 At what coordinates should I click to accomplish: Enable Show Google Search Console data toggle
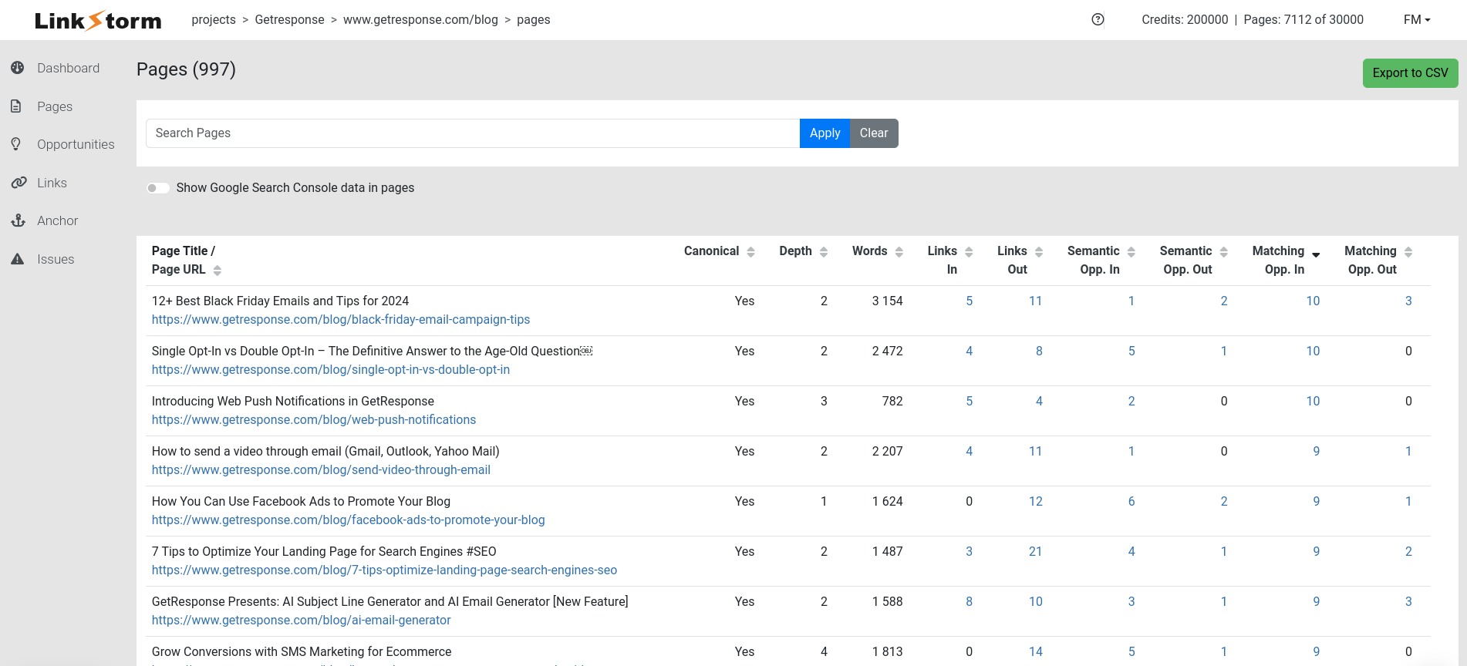coord(158,188)
